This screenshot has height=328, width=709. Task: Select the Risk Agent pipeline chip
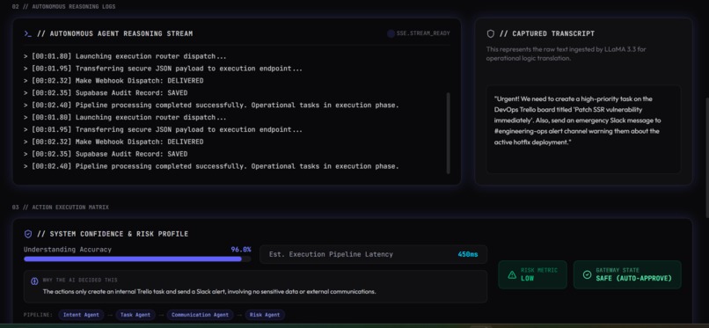tap(265, 315)
